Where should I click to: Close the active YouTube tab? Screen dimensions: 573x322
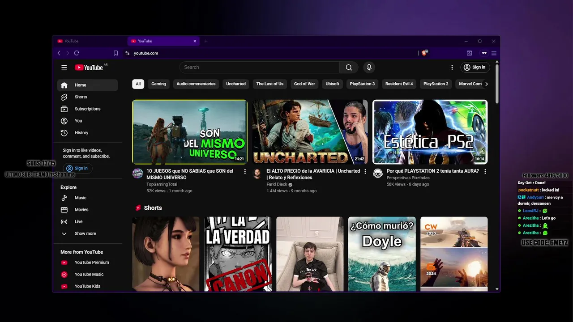click(195, 41)
